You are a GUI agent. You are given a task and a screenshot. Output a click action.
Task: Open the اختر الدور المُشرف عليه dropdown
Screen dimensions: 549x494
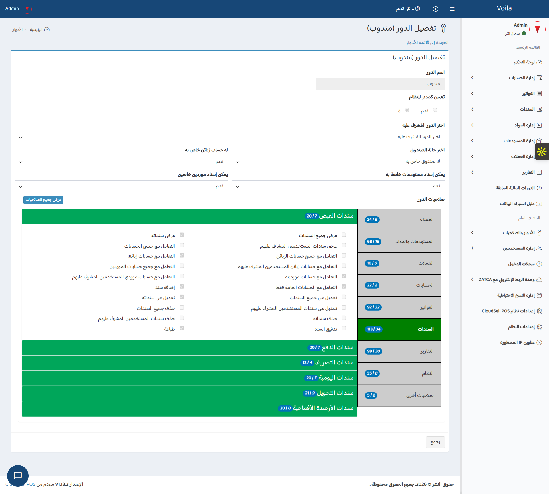click(230, 137)
